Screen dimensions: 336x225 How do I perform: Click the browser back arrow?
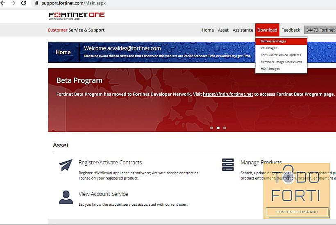[2, 3]
